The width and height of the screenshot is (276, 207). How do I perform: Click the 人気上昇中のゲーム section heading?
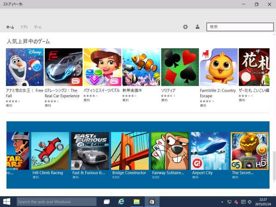click(x=28, y=41)
